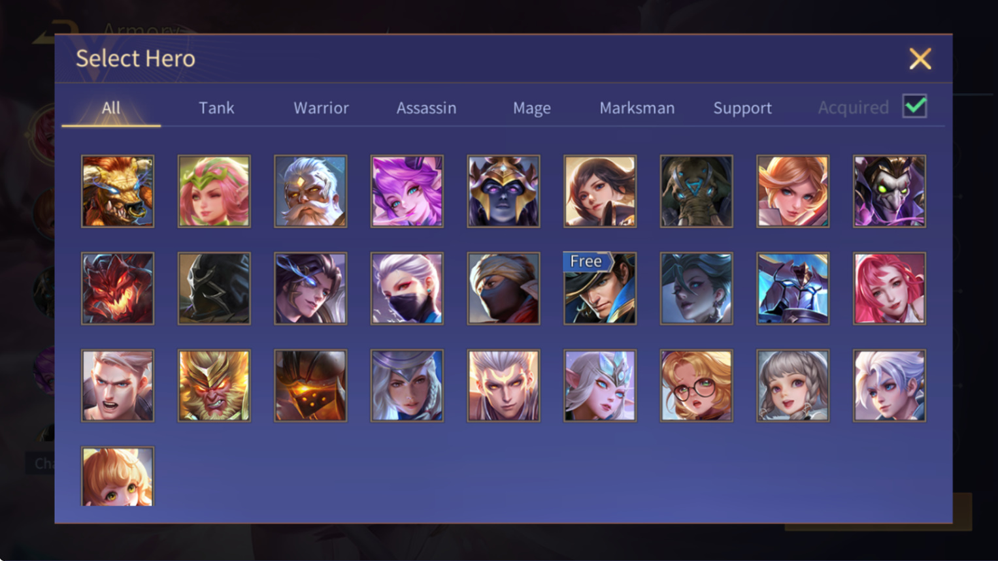Filter heroes by Assassin
Screen dimensions: 998x561
point(426,108)
